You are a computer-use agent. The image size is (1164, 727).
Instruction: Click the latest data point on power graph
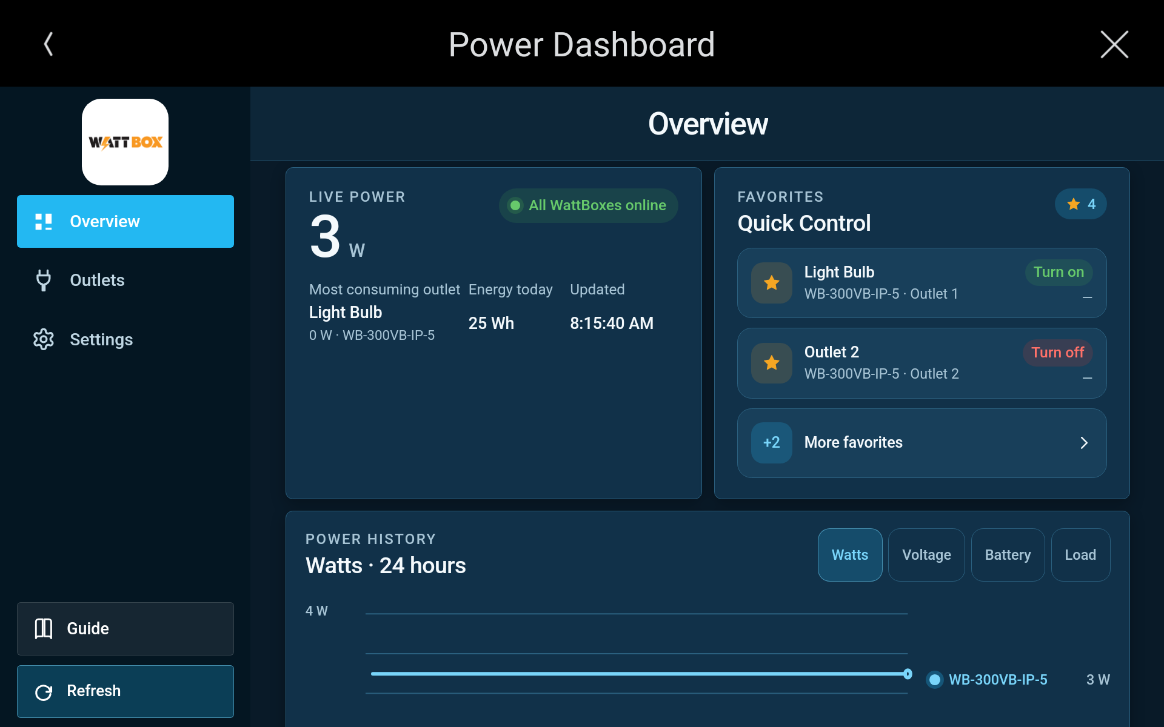pos(908,674)
